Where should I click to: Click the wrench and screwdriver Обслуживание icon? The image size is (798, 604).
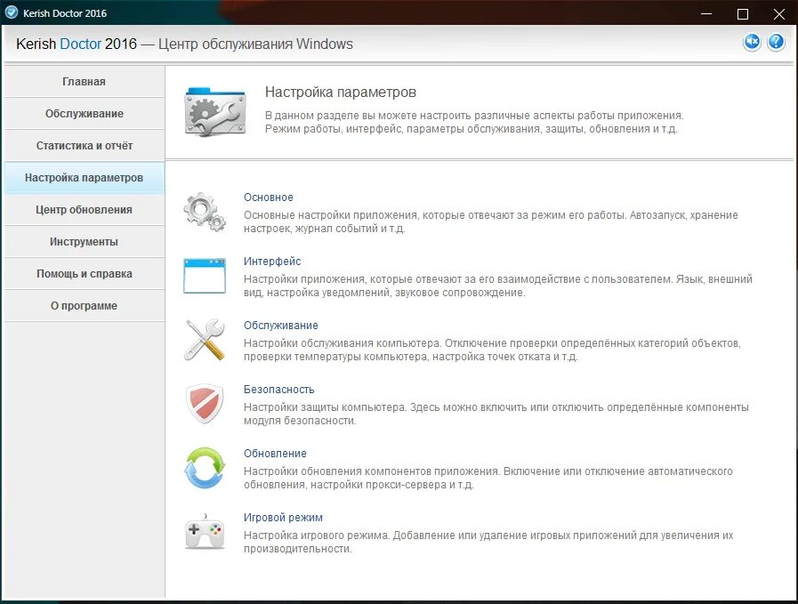pos(205,340)
